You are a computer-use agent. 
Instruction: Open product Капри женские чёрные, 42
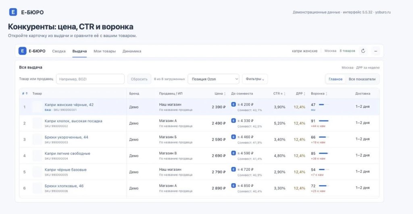pos(69,105)
